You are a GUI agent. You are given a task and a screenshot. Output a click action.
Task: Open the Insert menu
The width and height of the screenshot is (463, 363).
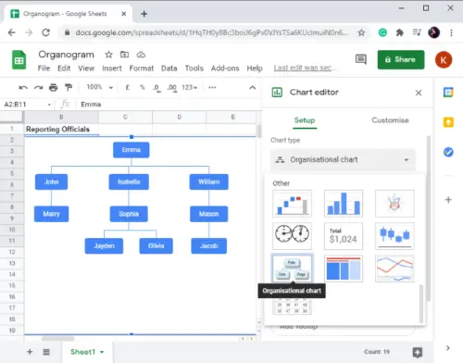point(112,69)
